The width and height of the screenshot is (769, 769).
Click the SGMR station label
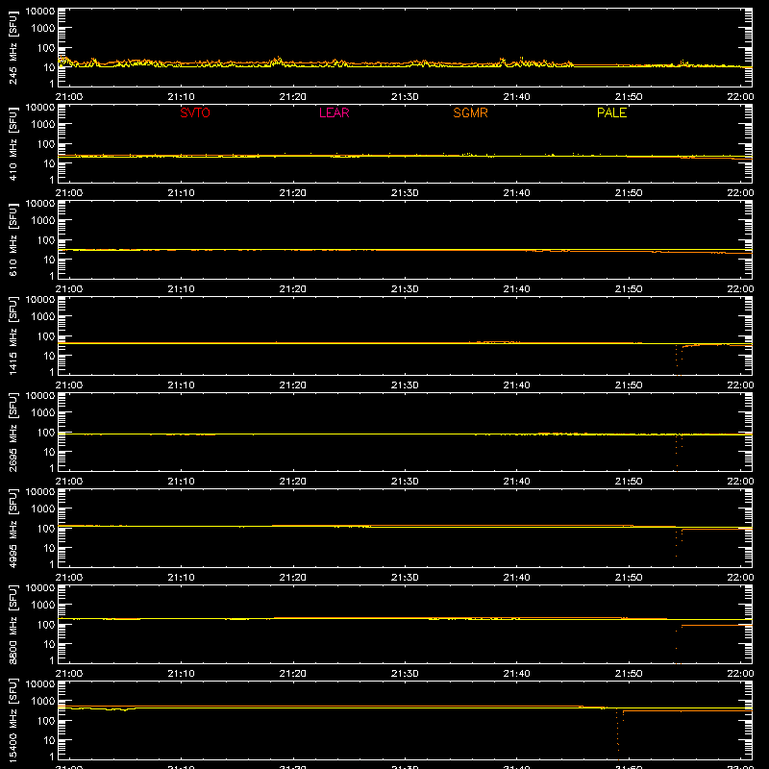point(470,112)
